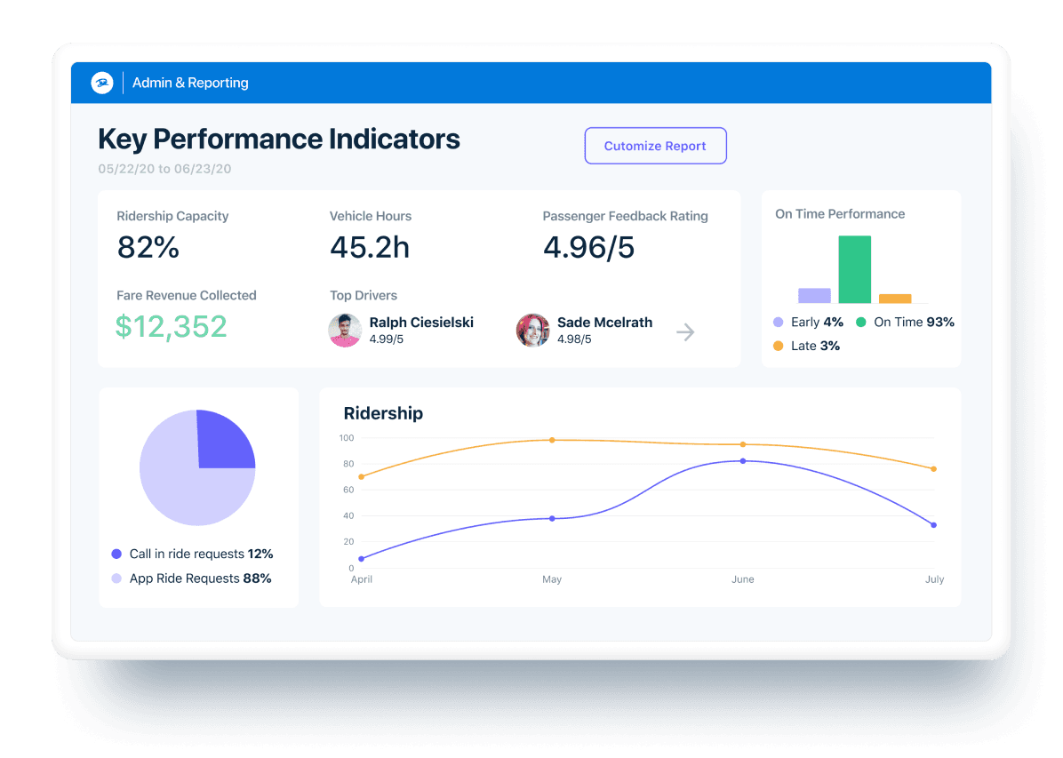Click the Cutomize Report button
Image resolution: width=1063 pixels, height=758 pixels.
(655, 146)
